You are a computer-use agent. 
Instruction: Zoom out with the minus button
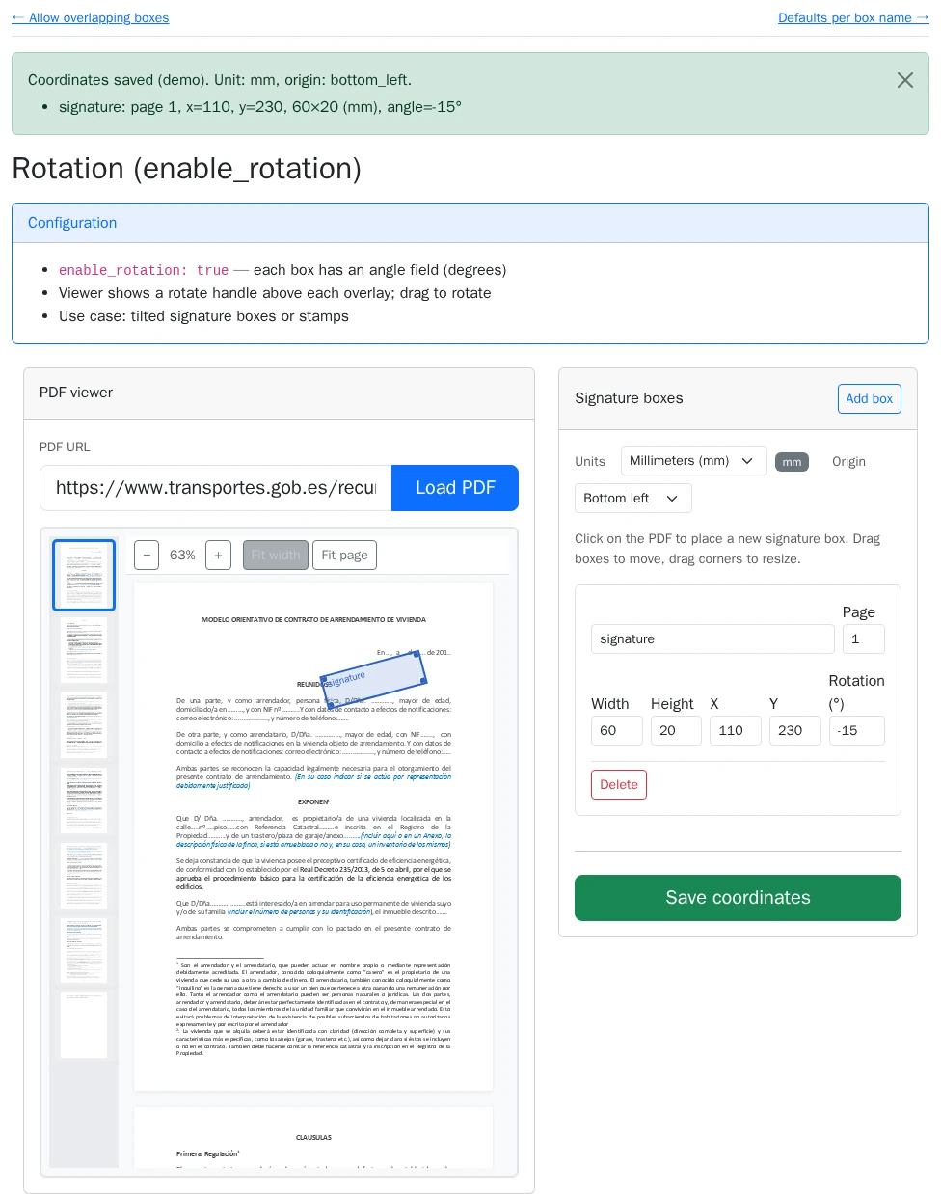click(147, 556)
